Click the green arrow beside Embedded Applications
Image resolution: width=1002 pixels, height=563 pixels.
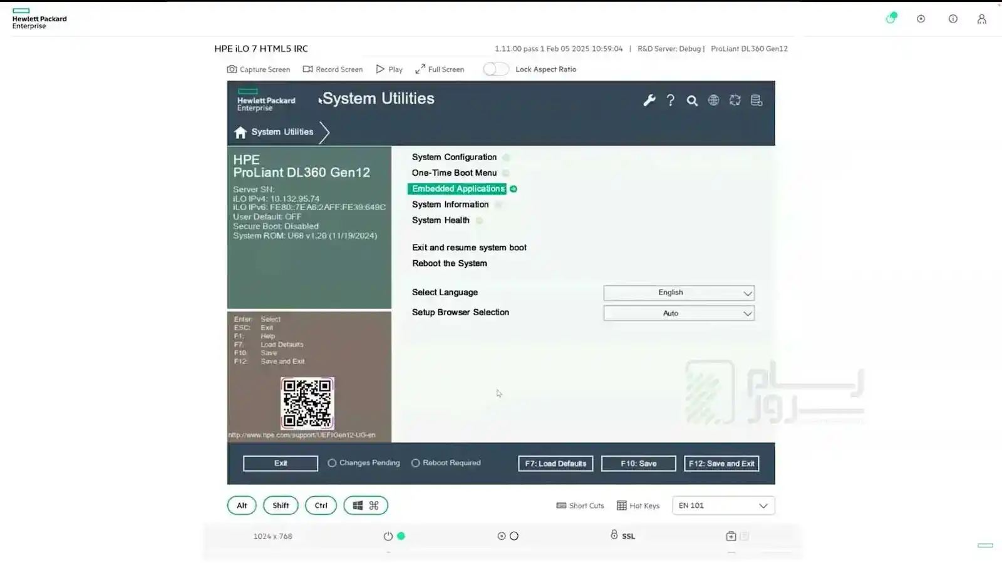tap(514, 189)
